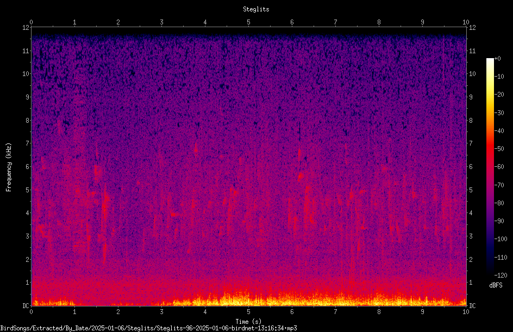The width and height of the screenshot is (513, 332).
Task: Click the Steglits title text
Action: point(256,9)
